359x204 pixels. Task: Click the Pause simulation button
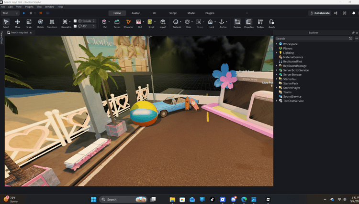click(x=31, y=13)
